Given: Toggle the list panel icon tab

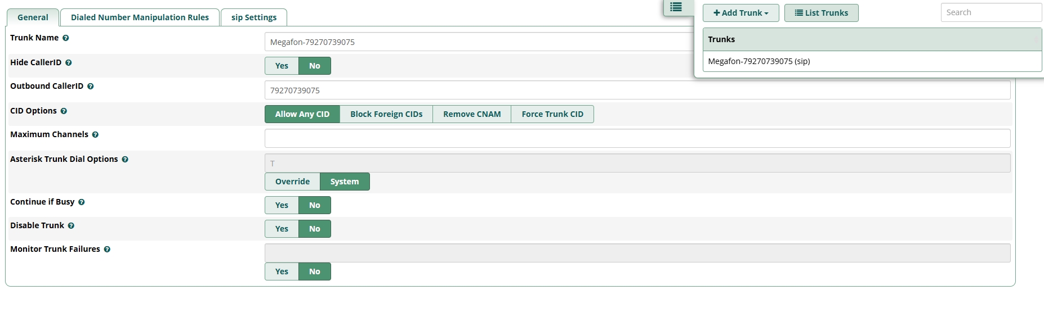Looking at the screenshot, I should [676, 7].
